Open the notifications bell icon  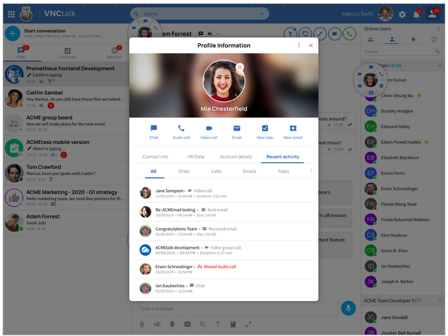[416, 14]
